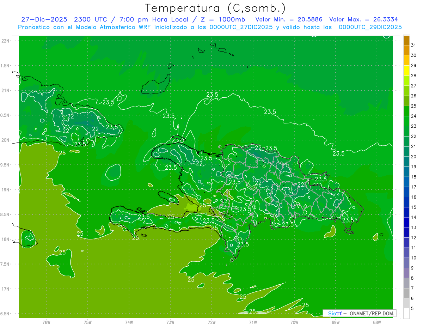Pick the legend color between 23 and 24
This screenshot has height=327, width=423.
coord(406,121)
